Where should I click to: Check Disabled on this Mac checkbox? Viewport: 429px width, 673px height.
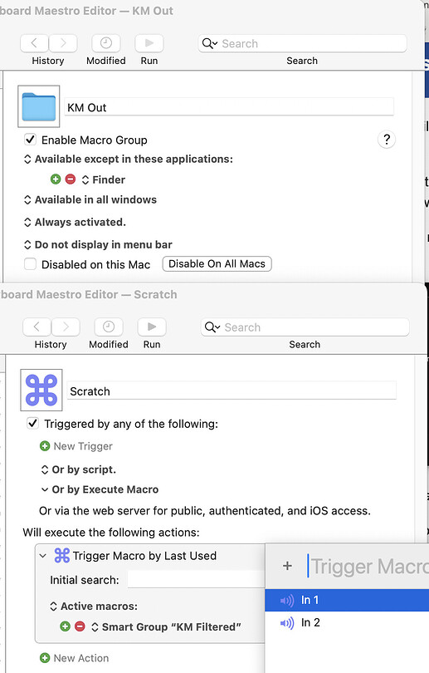pyautogui.click(x=30, y=264)
